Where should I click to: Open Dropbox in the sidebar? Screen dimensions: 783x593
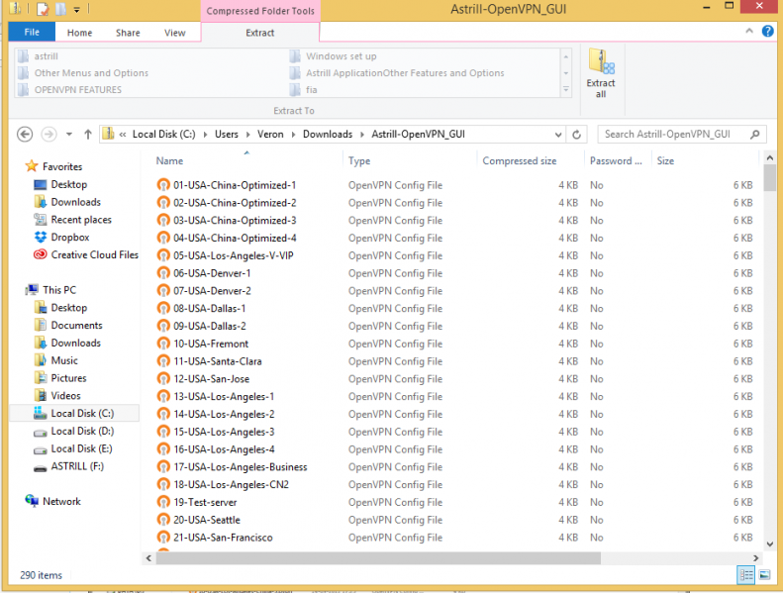[61, 238]
